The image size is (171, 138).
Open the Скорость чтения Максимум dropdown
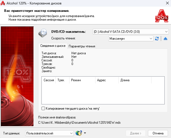tap(131, 39)
